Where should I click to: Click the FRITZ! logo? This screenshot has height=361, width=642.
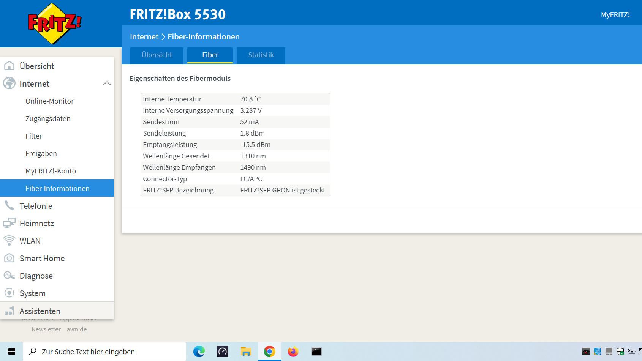coord(55,24)
